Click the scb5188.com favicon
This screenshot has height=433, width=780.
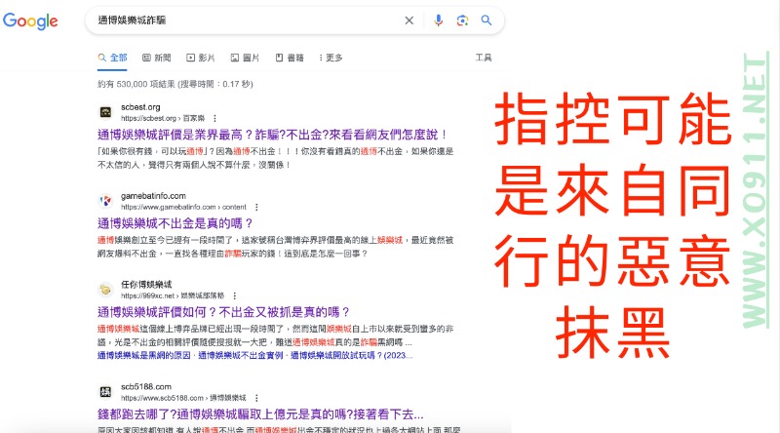(x=105, y=392)
